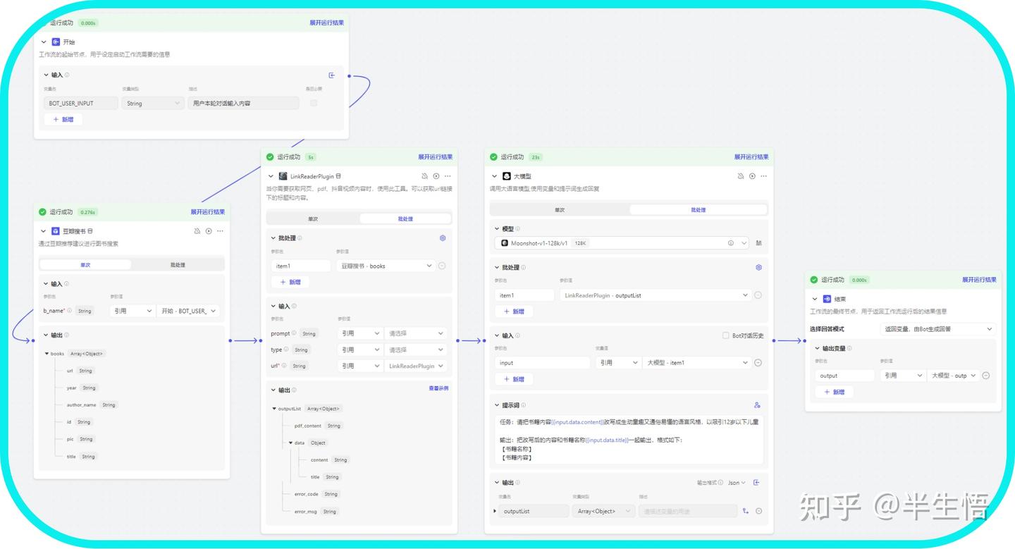Open 输出格式 Json dropdown
The width and height of the screenshot is (1015, 549).
pos(737,483)
